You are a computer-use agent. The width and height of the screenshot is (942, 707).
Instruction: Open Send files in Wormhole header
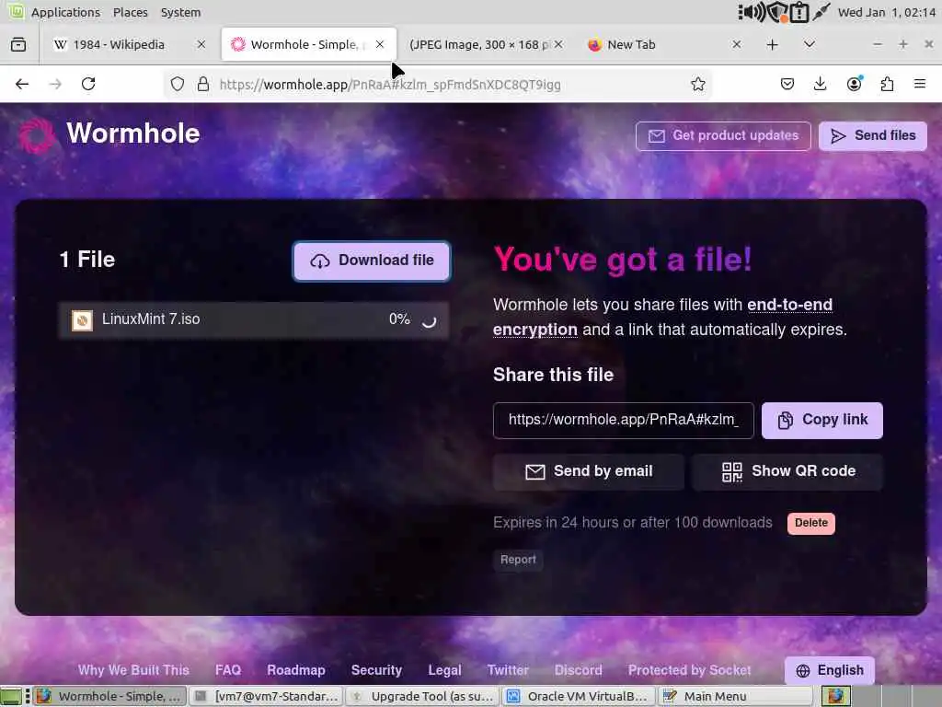[x=872, y=136]
